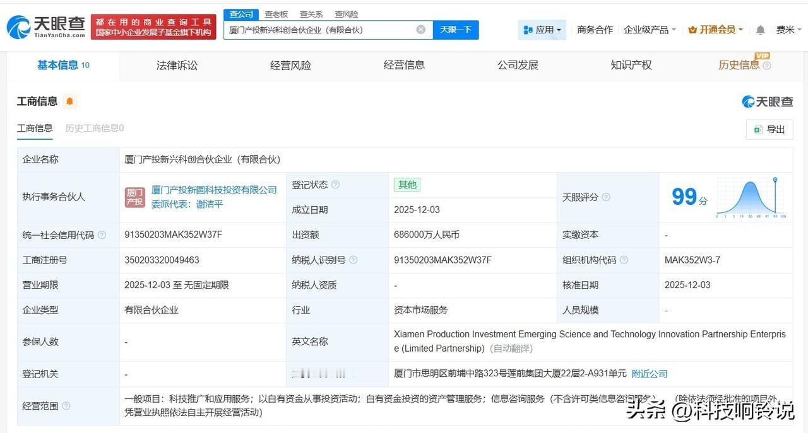This screenshot has width=808, height=433.
Task: Click the 厦门产投 company logo thumbnail
Action: click(134, 197)
